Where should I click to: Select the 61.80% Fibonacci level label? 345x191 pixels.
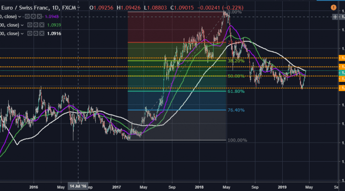[x=236, y=91]
